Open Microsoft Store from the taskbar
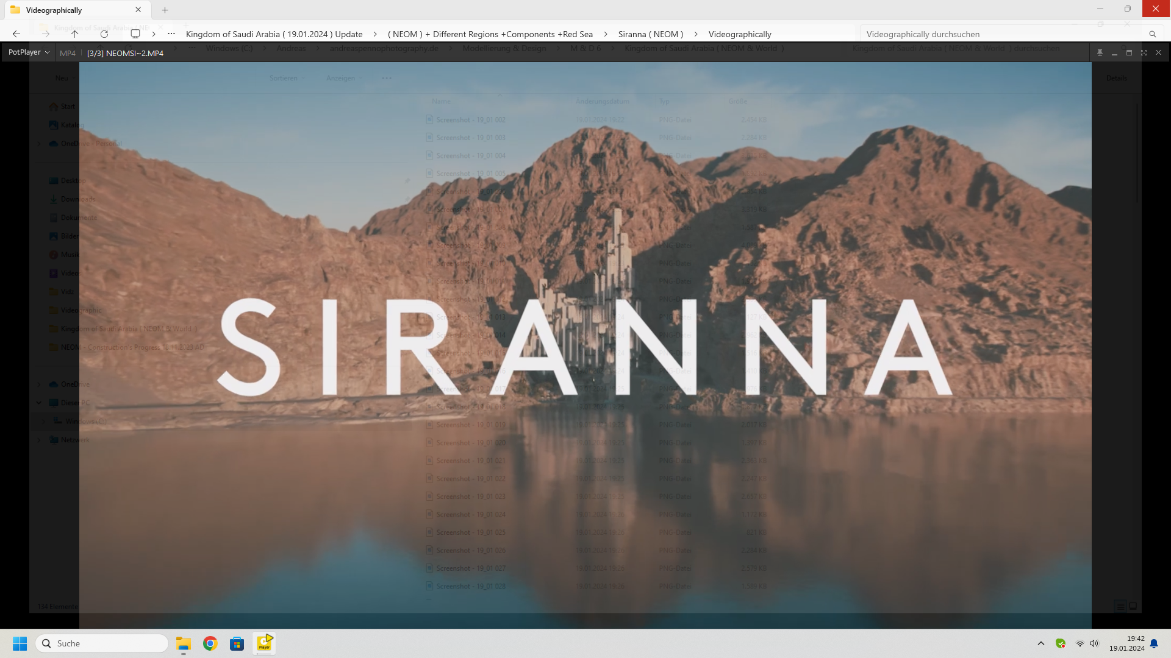1171x658 pixels. (x=237, y=643)
